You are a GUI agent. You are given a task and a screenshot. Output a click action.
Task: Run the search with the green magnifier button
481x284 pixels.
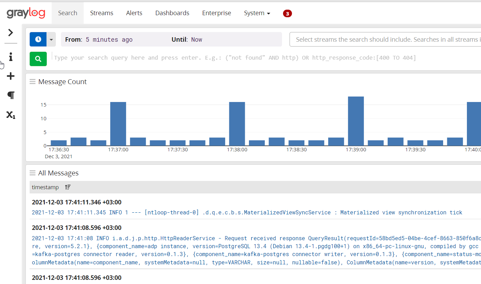[38, 59]
